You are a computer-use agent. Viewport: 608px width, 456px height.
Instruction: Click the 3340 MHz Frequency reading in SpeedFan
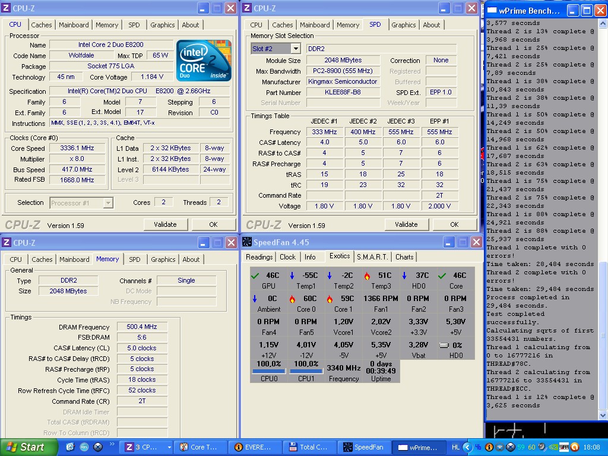click(344, 368)
